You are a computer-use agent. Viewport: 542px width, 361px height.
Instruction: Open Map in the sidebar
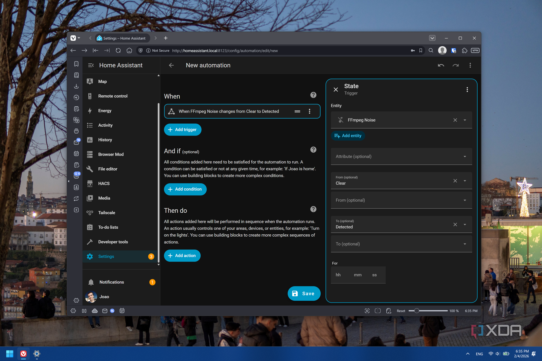(x=120, y=81)
